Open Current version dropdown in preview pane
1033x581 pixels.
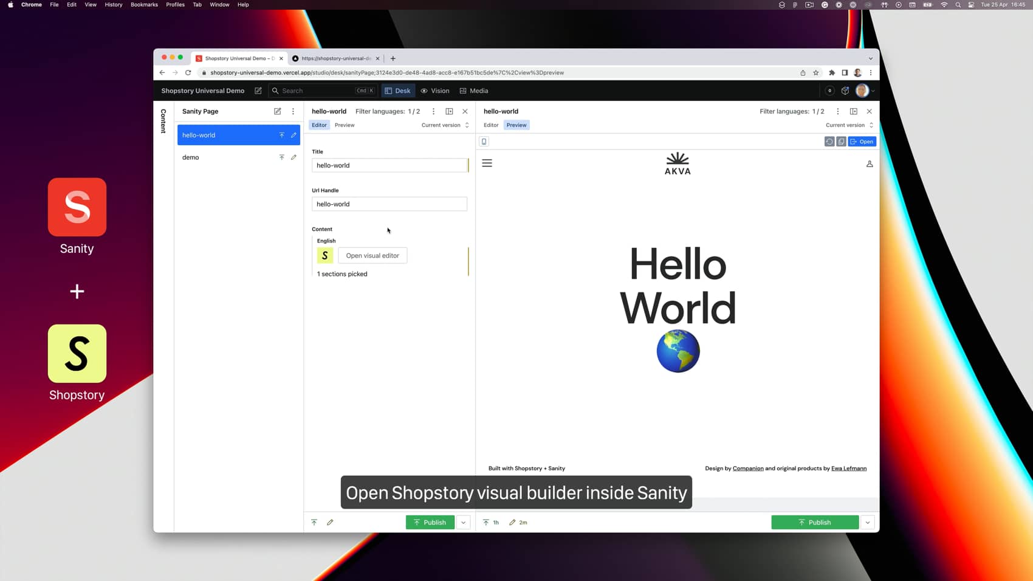[x=849, y=125]
